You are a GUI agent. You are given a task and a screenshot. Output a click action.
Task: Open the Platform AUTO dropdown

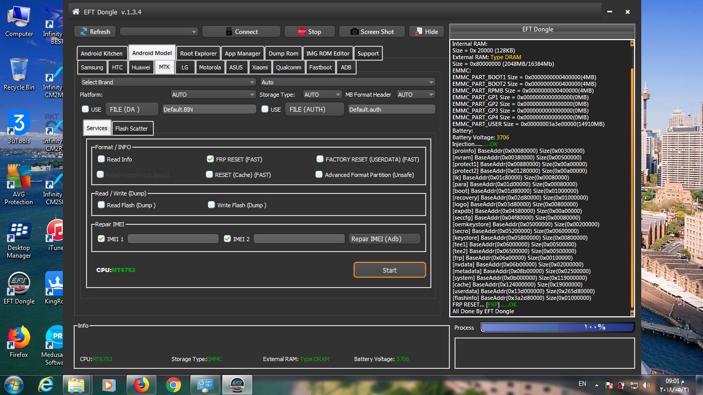point(213,95)
